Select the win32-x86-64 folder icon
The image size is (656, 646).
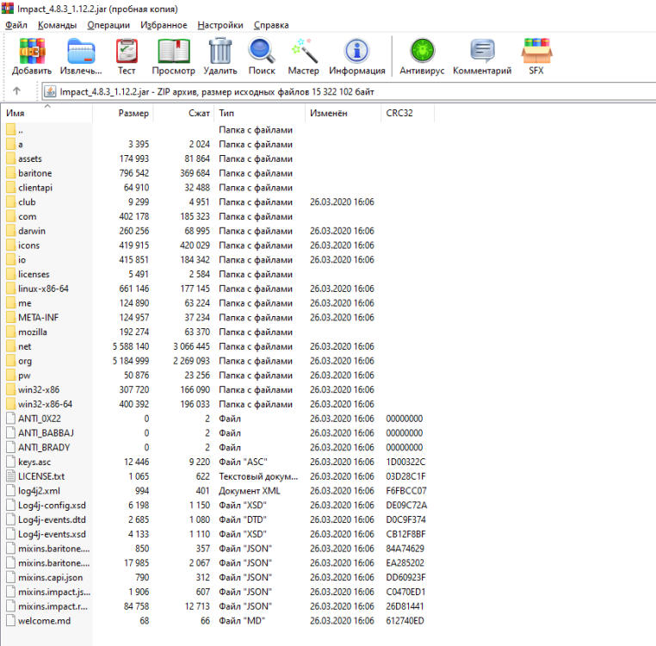pos(11,404)
